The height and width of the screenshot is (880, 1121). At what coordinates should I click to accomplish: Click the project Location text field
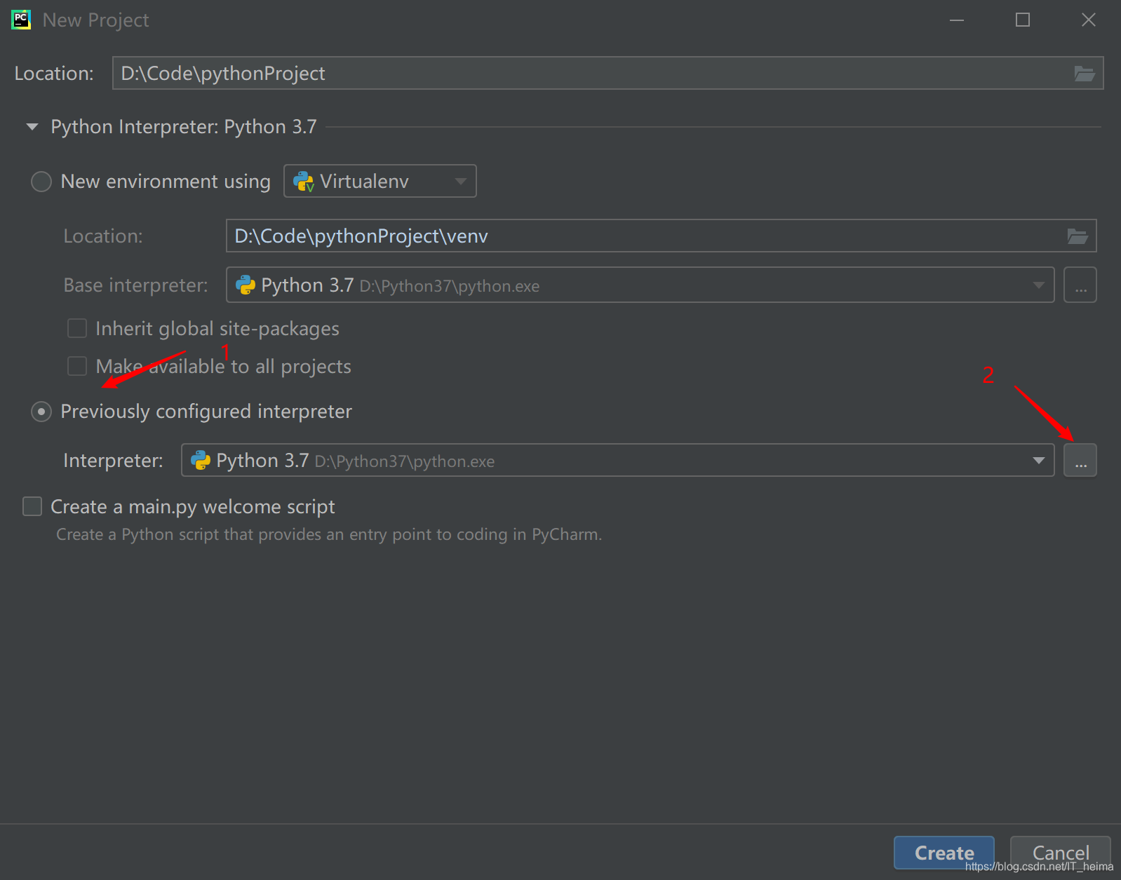(x=608, y=73)
